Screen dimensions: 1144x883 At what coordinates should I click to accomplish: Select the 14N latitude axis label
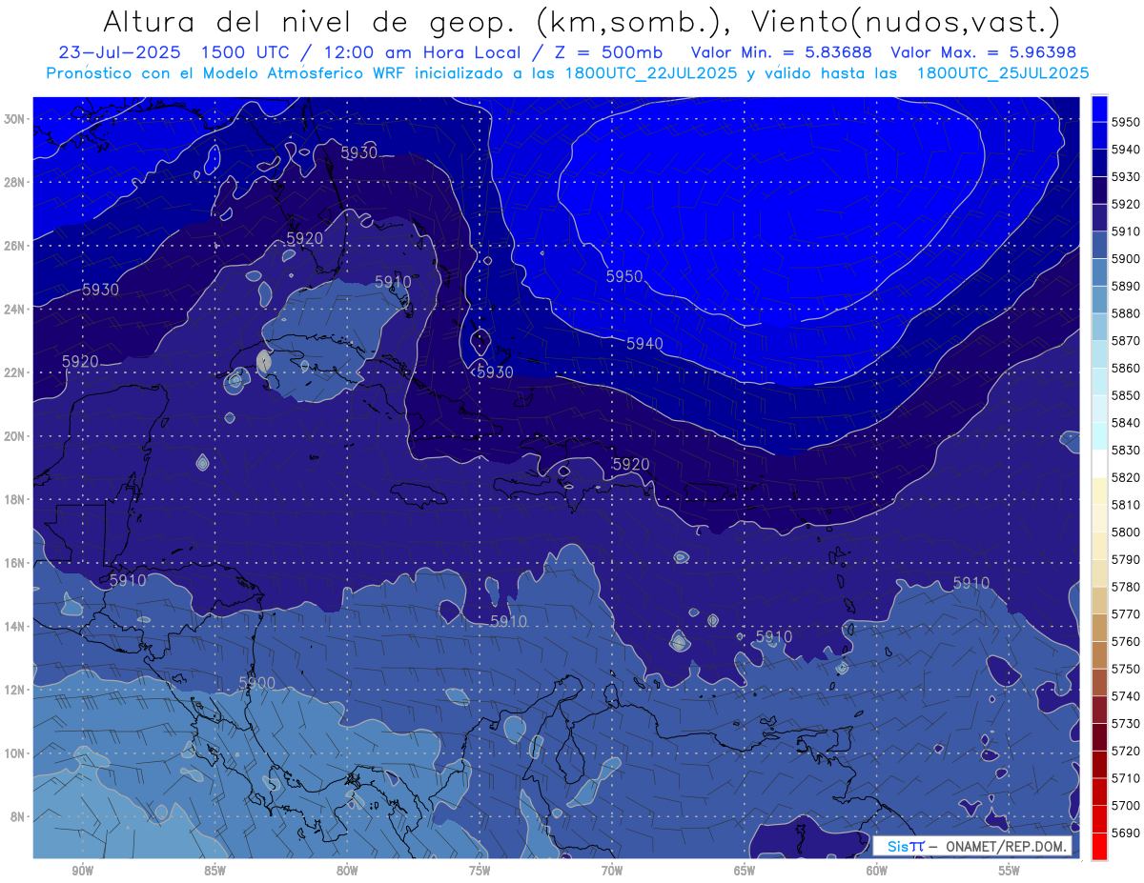pos(16,626)
